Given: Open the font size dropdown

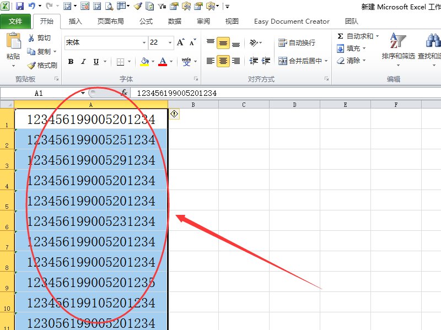Looking at the screenshot, I should 168,42.
